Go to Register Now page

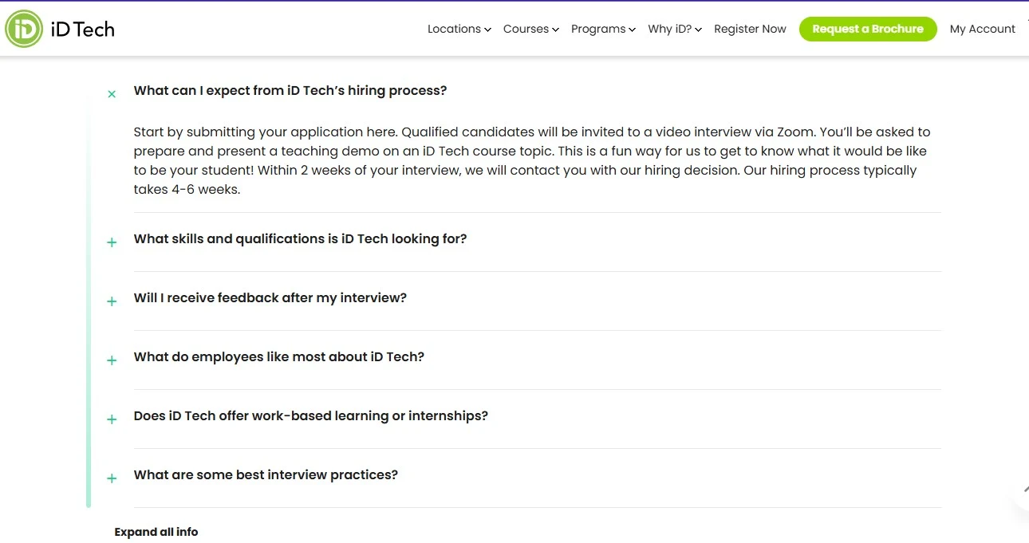[x=750, y=29]
